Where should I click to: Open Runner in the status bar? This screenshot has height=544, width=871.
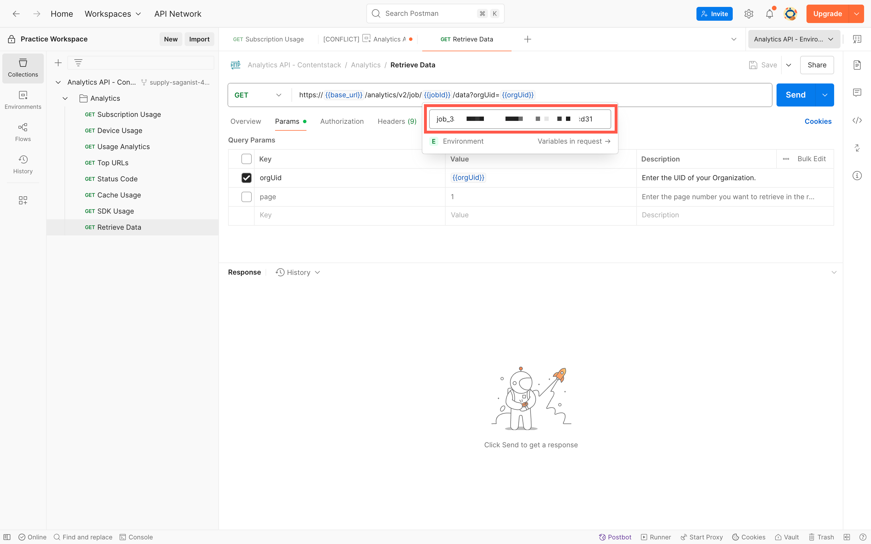coord(656,537)
